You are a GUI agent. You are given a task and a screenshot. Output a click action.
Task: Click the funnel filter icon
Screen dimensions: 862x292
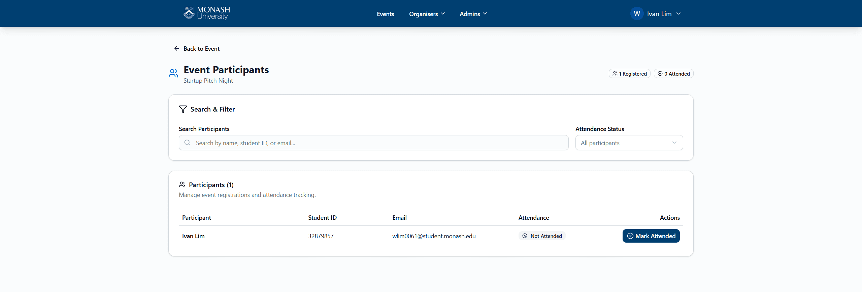pos(183,109)
